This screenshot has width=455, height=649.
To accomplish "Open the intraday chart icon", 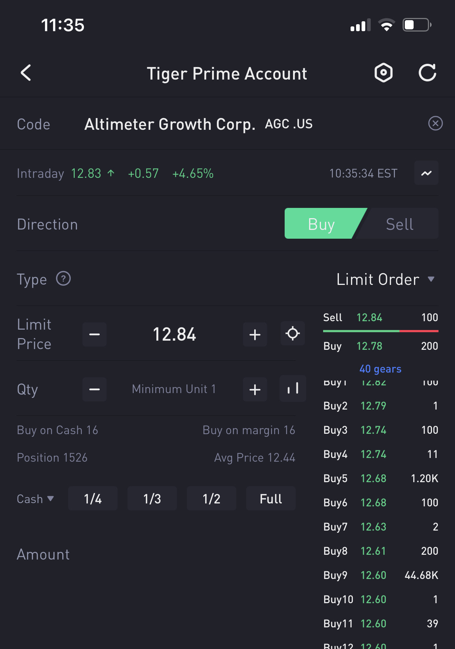I will (x=426, y=173).
